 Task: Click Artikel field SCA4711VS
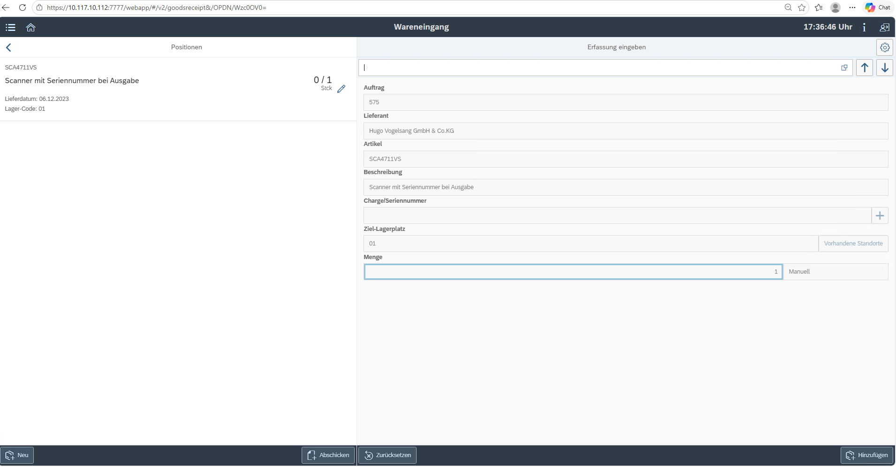point(626,159)
